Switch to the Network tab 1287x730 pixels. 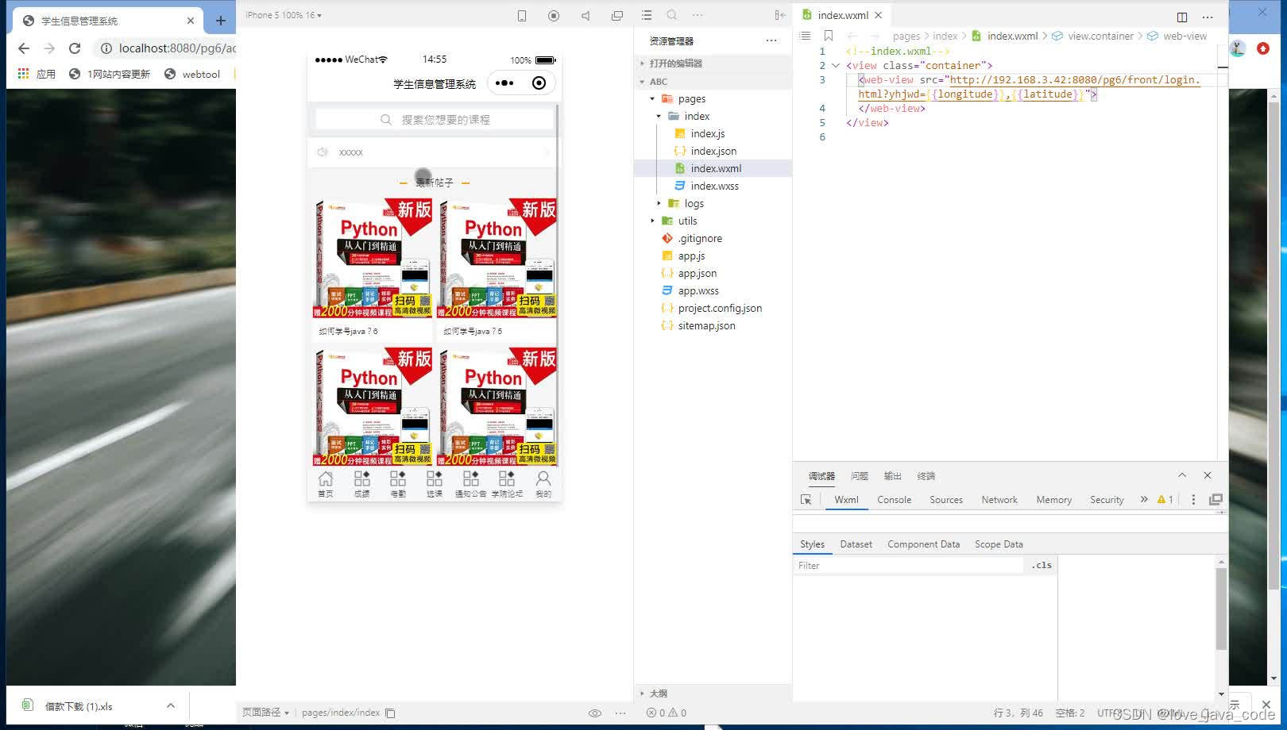pyautogui.click(x=999, y=500)
